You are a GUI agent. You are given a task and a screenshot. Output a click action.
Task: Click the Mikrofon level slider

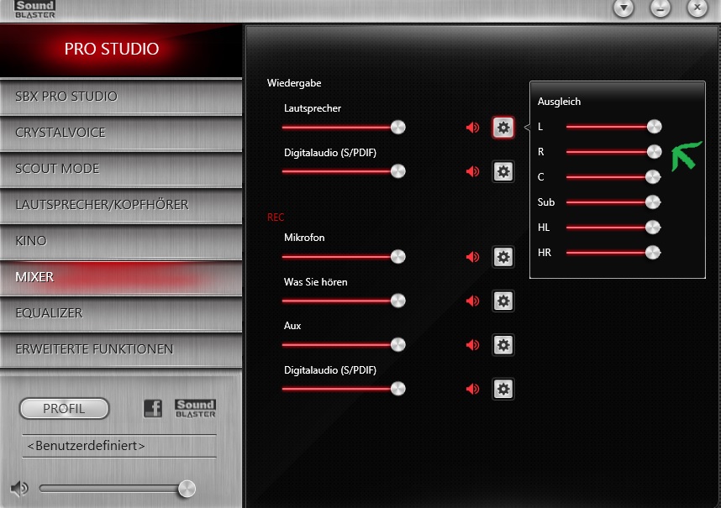coord(344,257)
